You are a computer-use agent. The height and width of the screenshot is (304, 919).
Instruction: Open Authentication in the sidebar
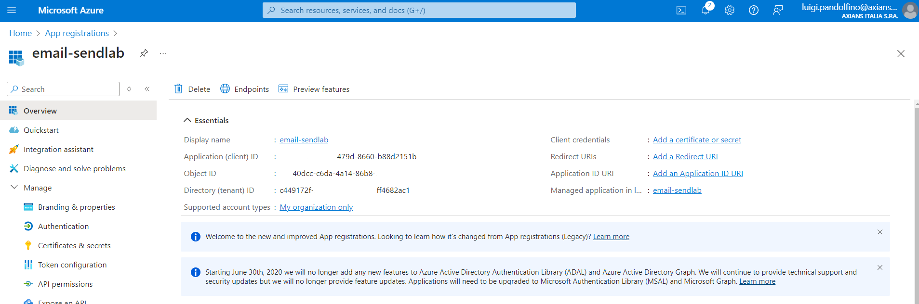pyautogui.click(x=63, y=226)
